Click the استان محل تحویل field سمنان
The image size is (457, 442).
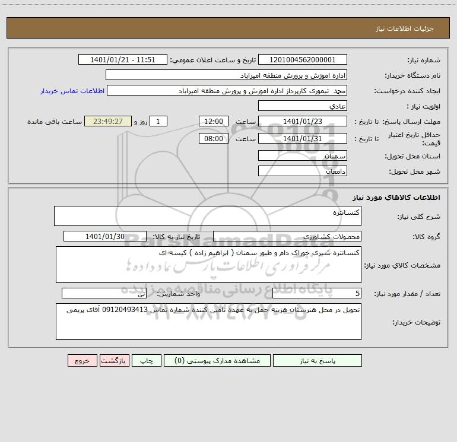[x=303, y=155]
